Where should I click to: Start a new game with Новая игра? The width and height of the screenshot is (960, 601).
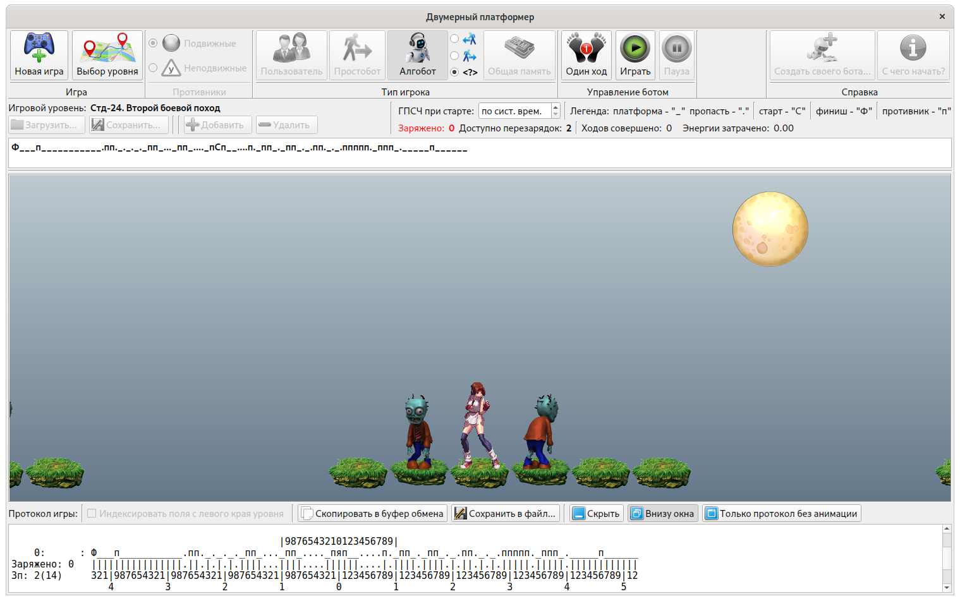39,55
